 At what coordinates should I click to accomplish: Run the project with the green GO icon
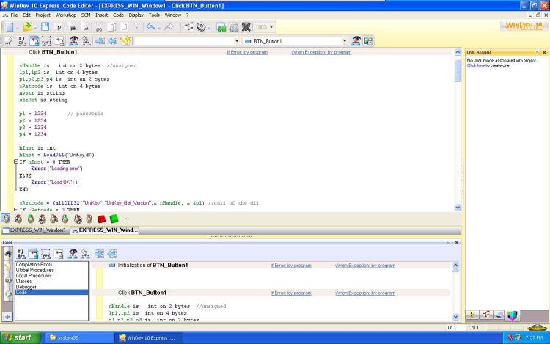click(221, 27)
